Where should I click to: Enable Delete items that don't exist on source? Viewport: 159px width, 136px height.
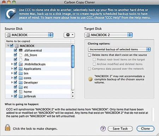pos(89,55)
